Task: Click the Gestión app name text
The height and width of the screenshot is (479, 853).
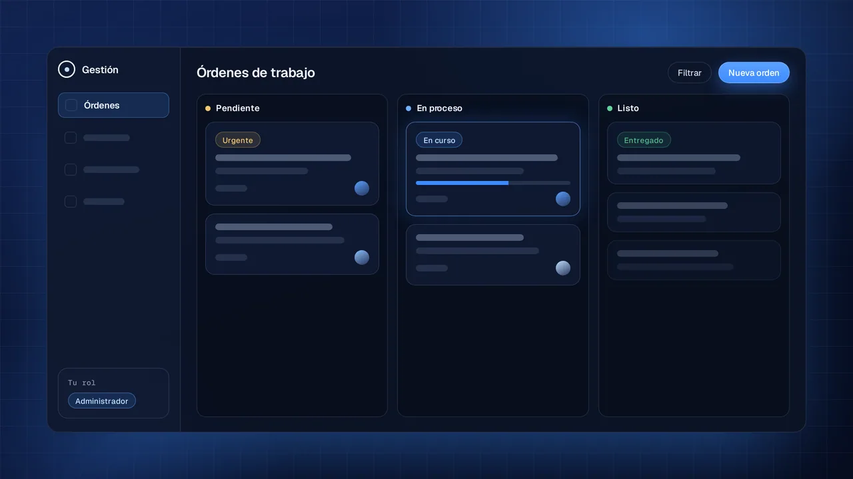Action: tap(100, 69)
